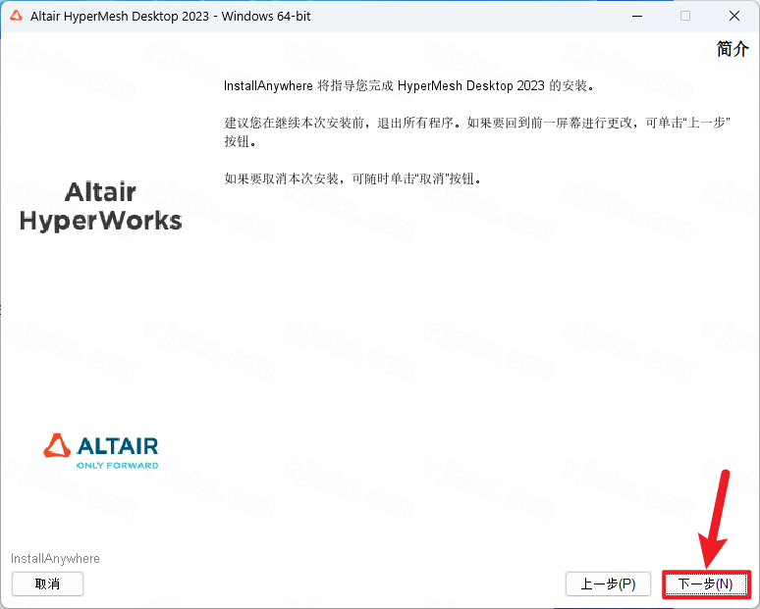Minimize the installer window

[x=639, y=16]
